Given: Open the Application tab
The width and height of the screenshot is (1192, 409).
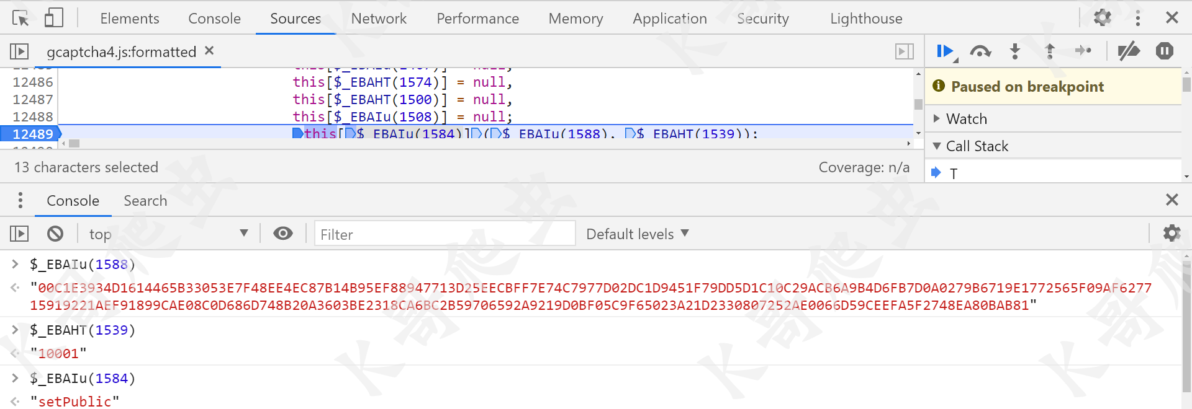Looking at the screenshot, I should pyautogui.click(x=669, y=19).
